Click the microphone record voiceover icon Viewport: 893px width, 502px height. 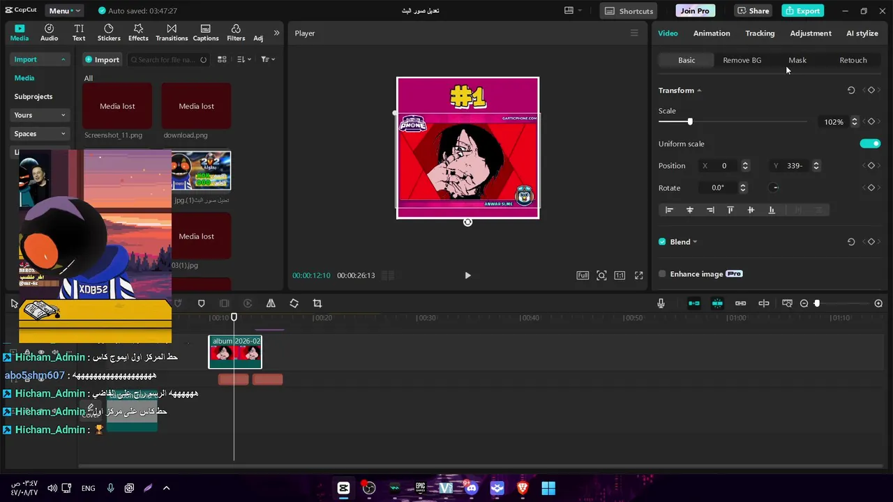pos(661,303)
